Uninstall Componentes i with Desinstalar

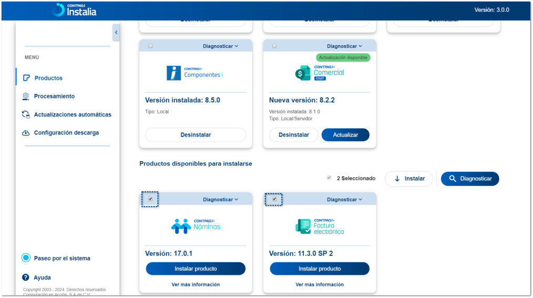pyautogui.click(x=196, y=135)
